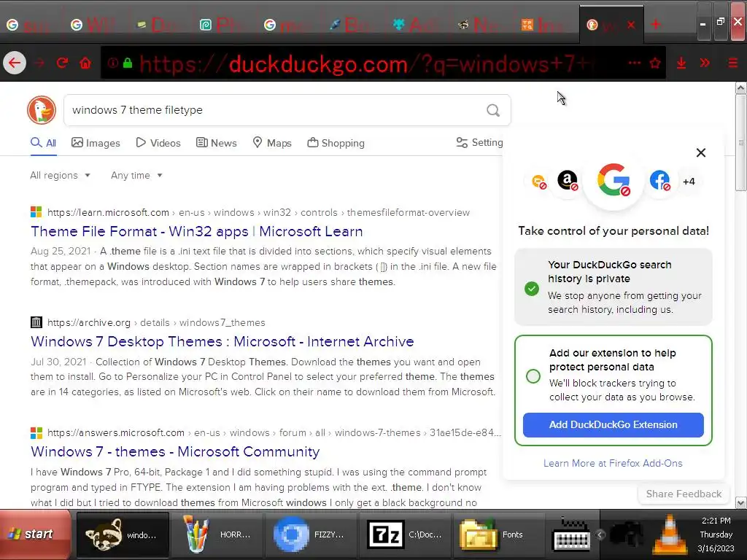Click the on-screen keyboard tray icon
Image resolution: width=747 pixels, height=560 pixels.
(x=571, y=534)
